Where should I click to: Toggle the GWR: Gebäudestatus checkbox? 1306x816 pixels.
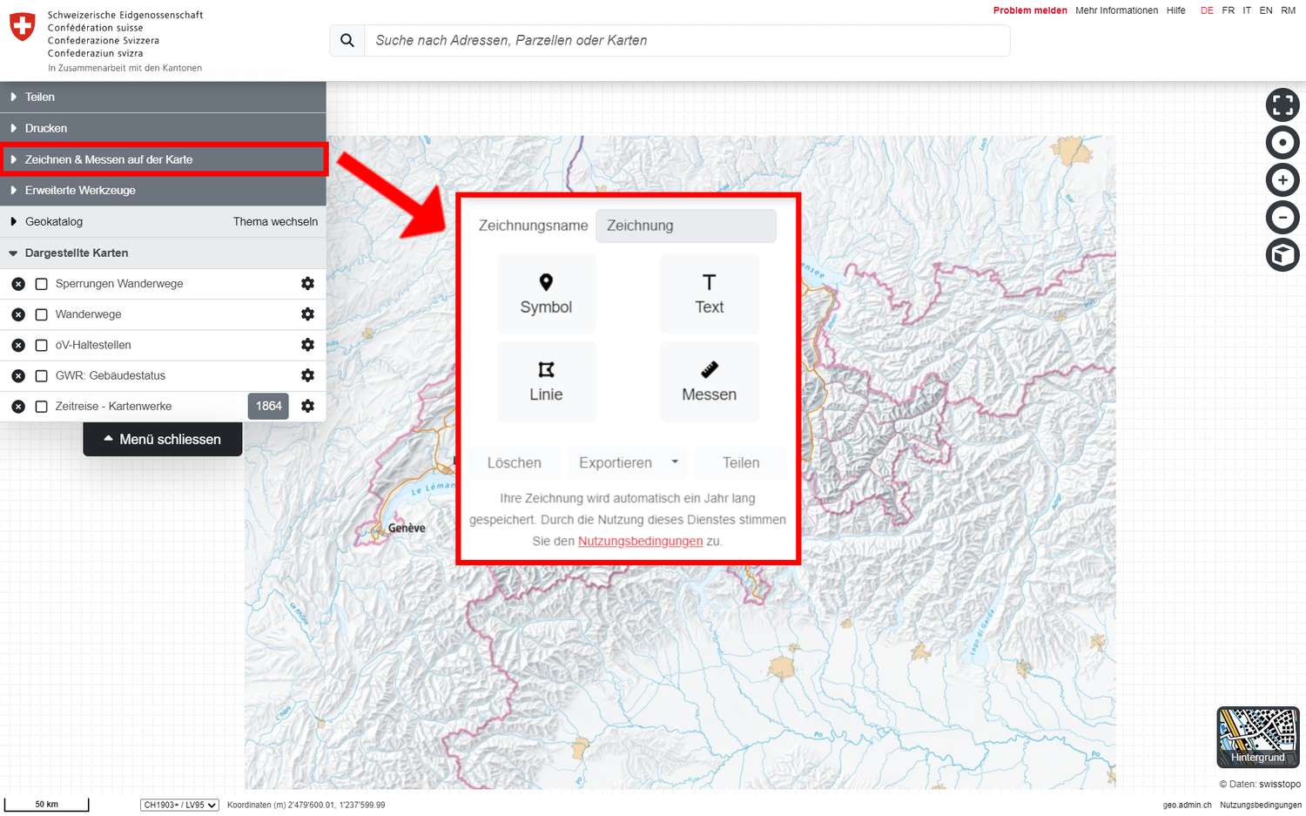point(41,376)
